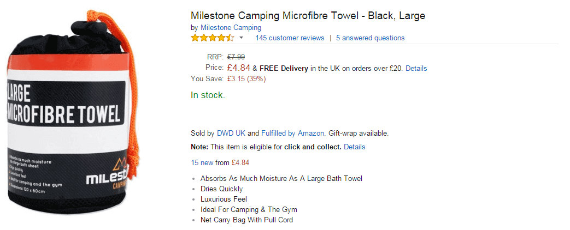Open the click and collect Details link
Screen dimensions: 570x230
[355, 147]
